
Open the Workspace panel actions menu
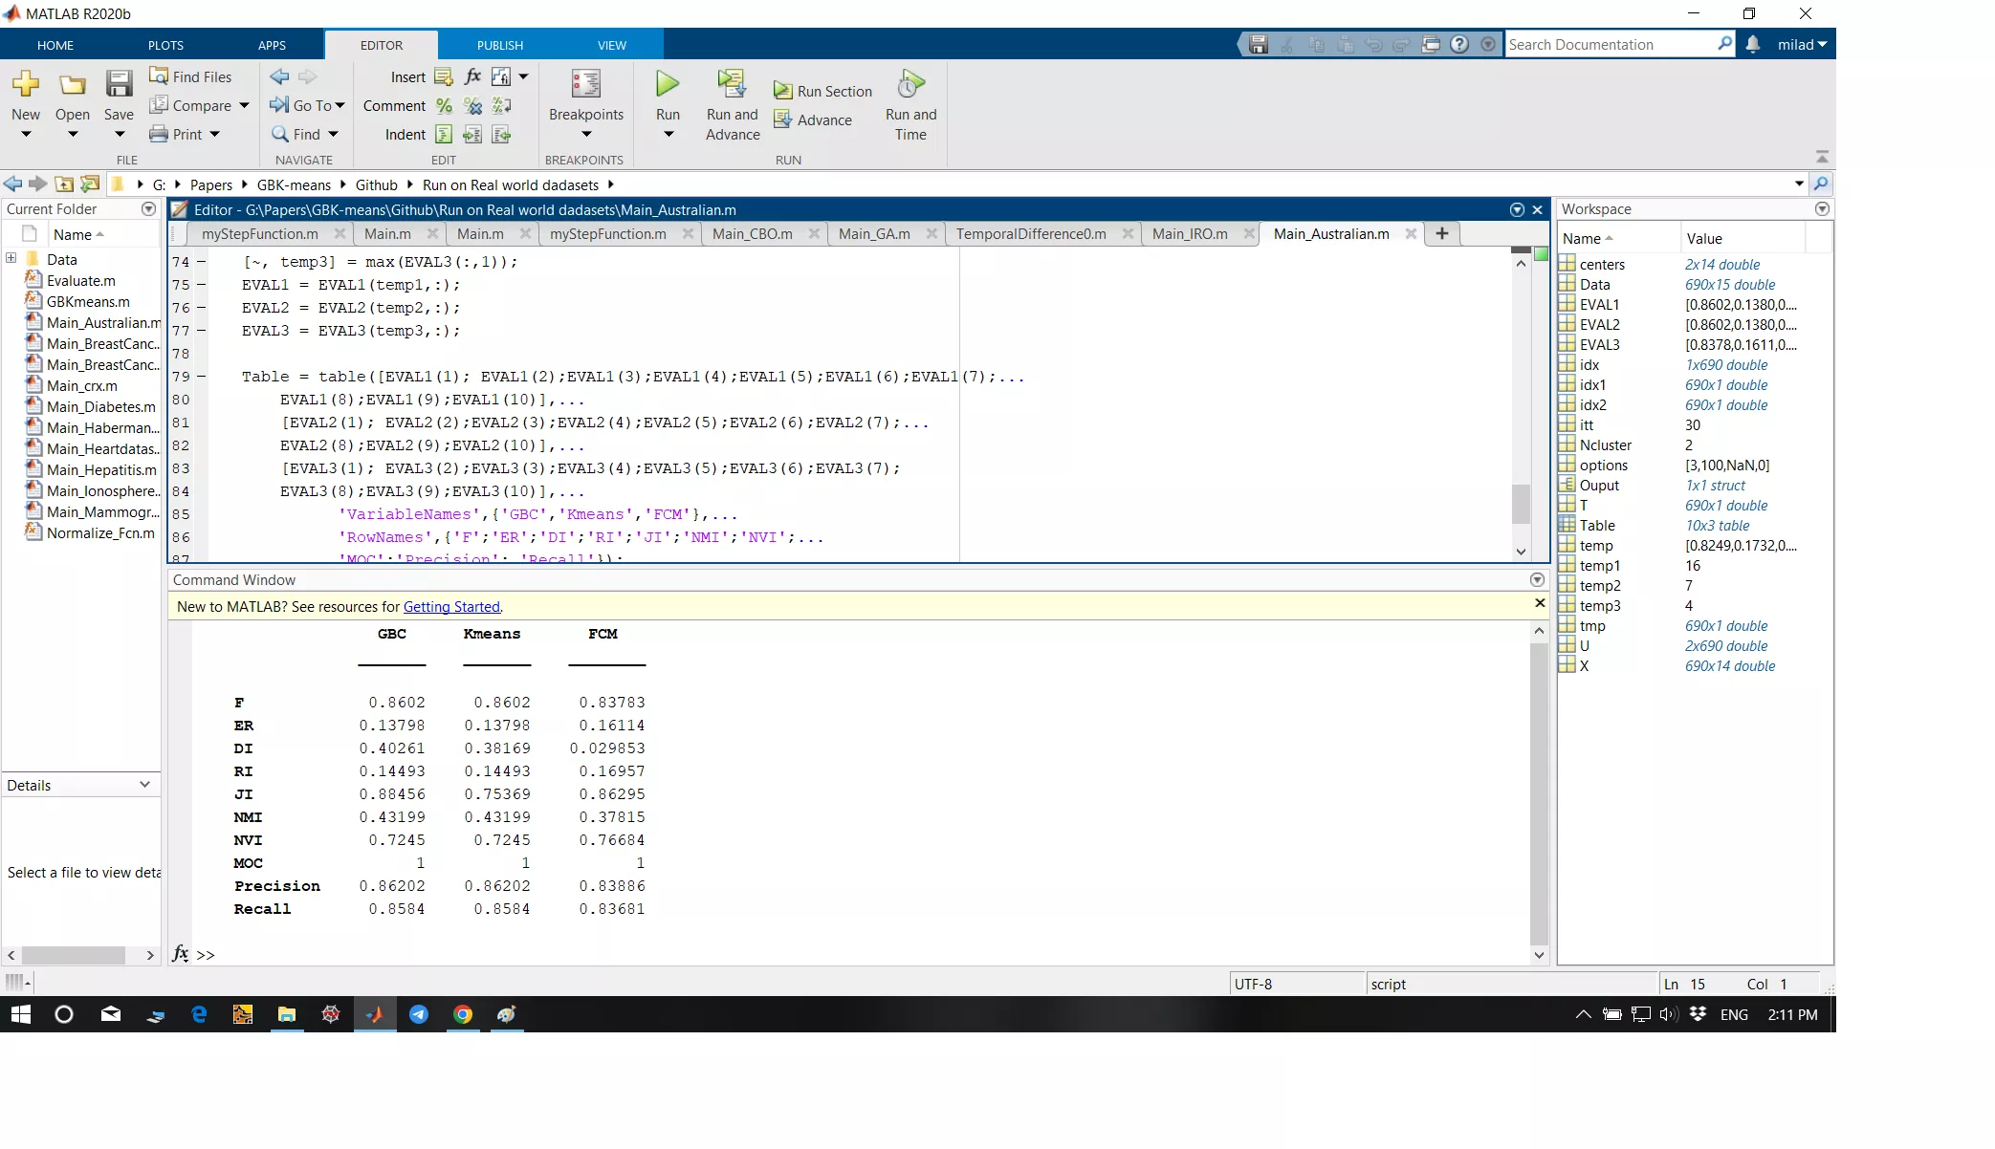(x=1822, y=208)
